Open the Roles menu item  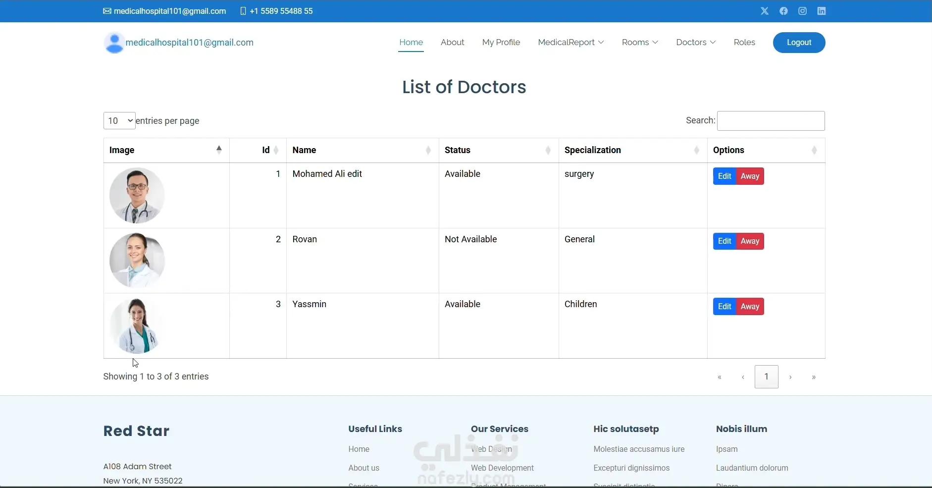click(x=744, y=43)
